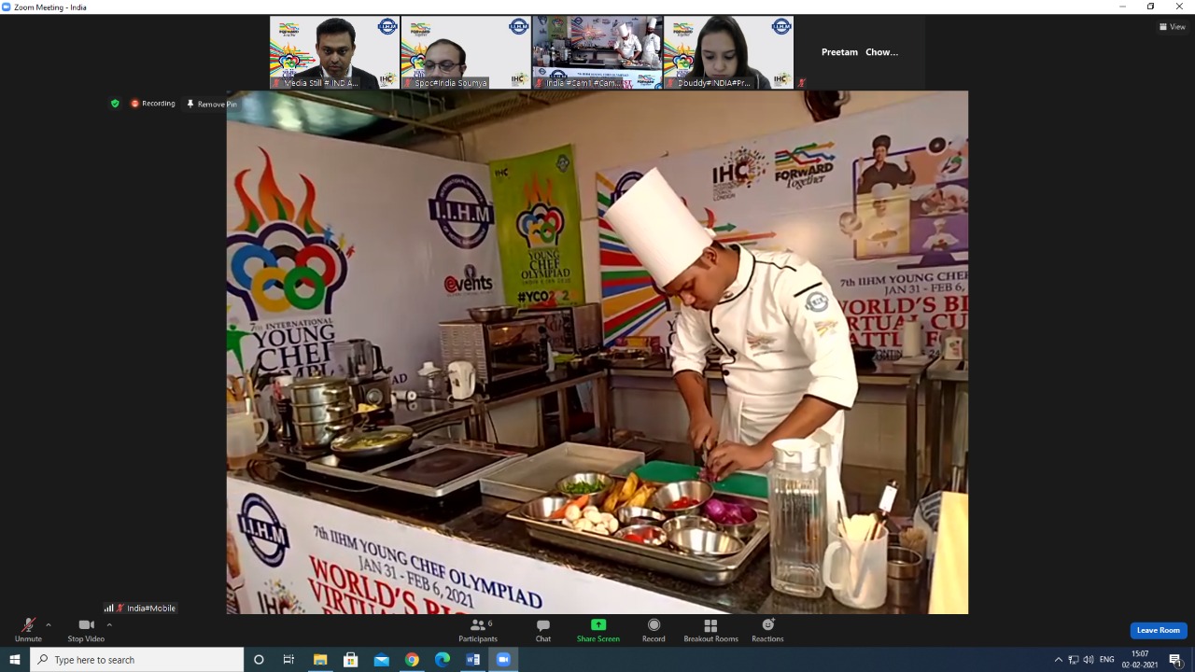The width and height of the screenshot is (1195, 672).
Task: Open the Reactions menu
Action: click(x=767, y=630)
